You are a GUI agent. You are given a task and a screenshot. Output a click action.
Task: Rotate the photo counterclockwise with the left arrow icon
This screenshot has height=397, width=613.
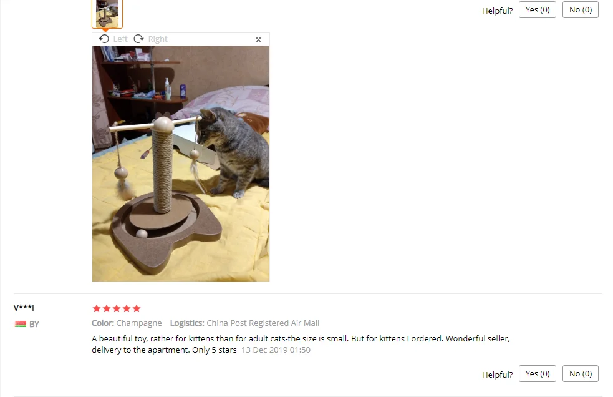[x=104, y=39]
